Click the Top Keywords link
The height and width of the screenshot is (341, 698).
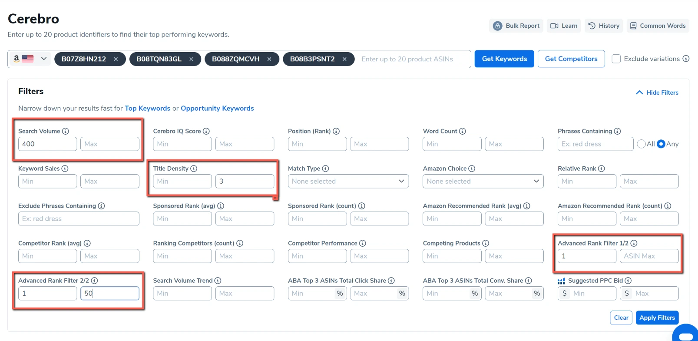(147, 108)
